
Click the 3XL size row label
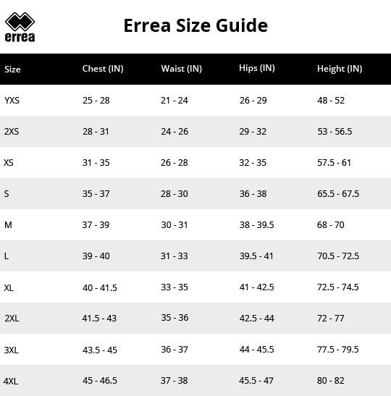coord(12,350)
